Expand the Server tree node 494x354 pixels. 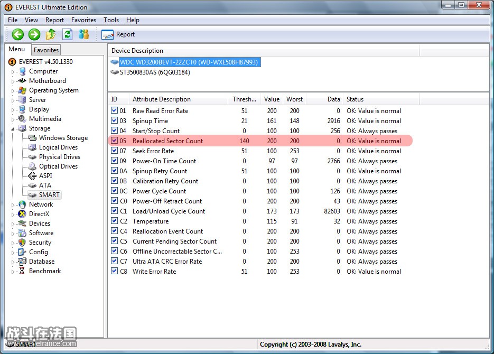pos(13,100)
